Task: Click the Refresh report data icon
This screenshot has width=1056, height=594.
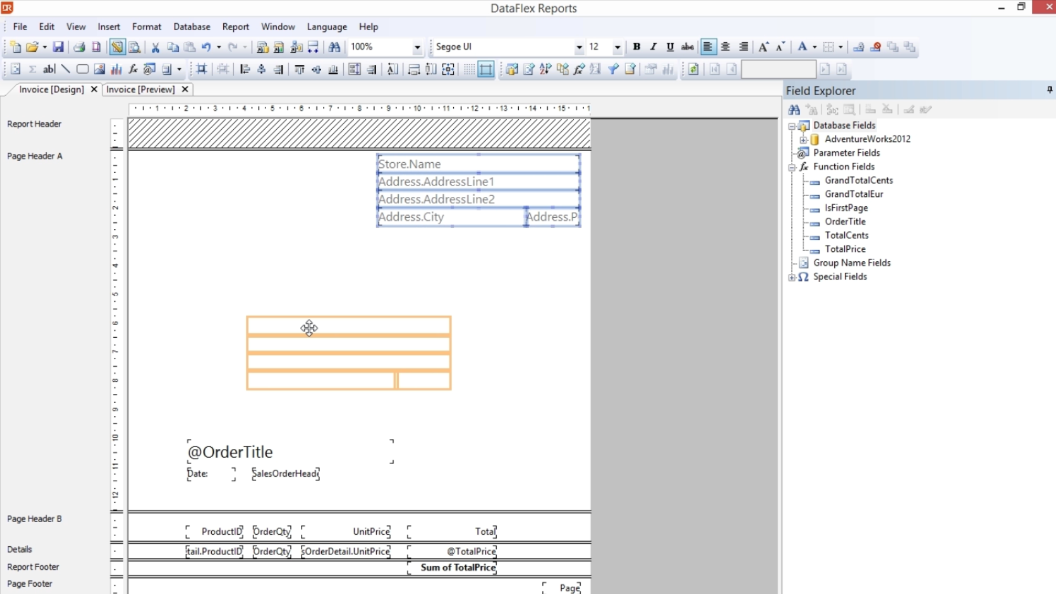Action: [693, 69]
